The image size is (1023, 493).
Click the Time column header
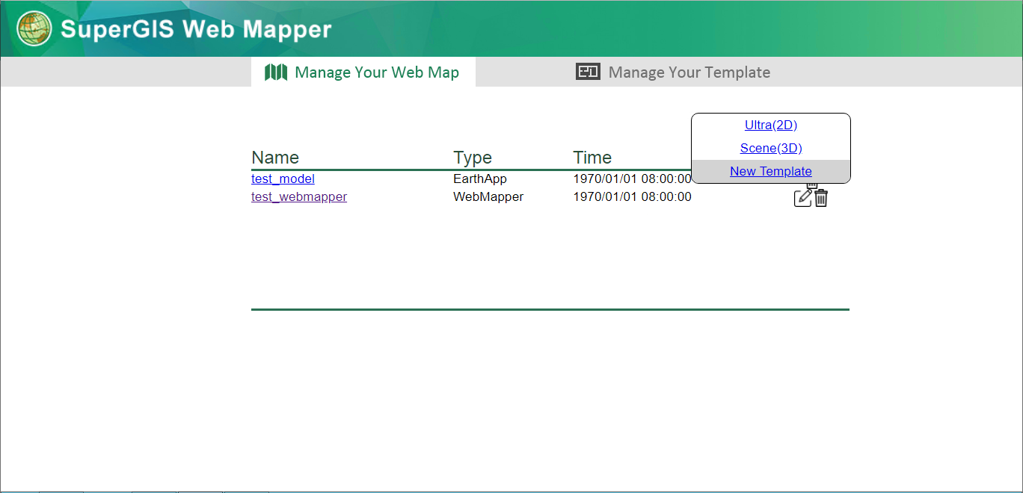(x=592, y=158)
